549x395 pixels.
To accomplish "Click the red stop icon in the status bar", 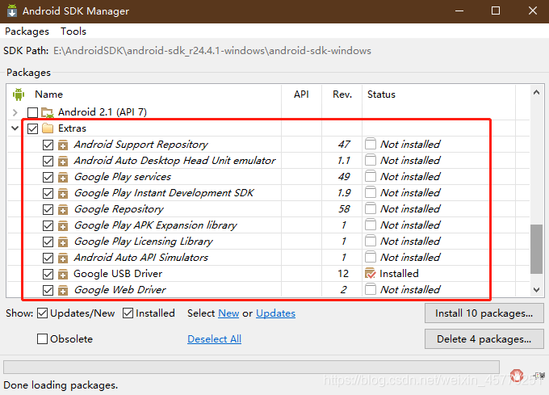I will [517, 376].
